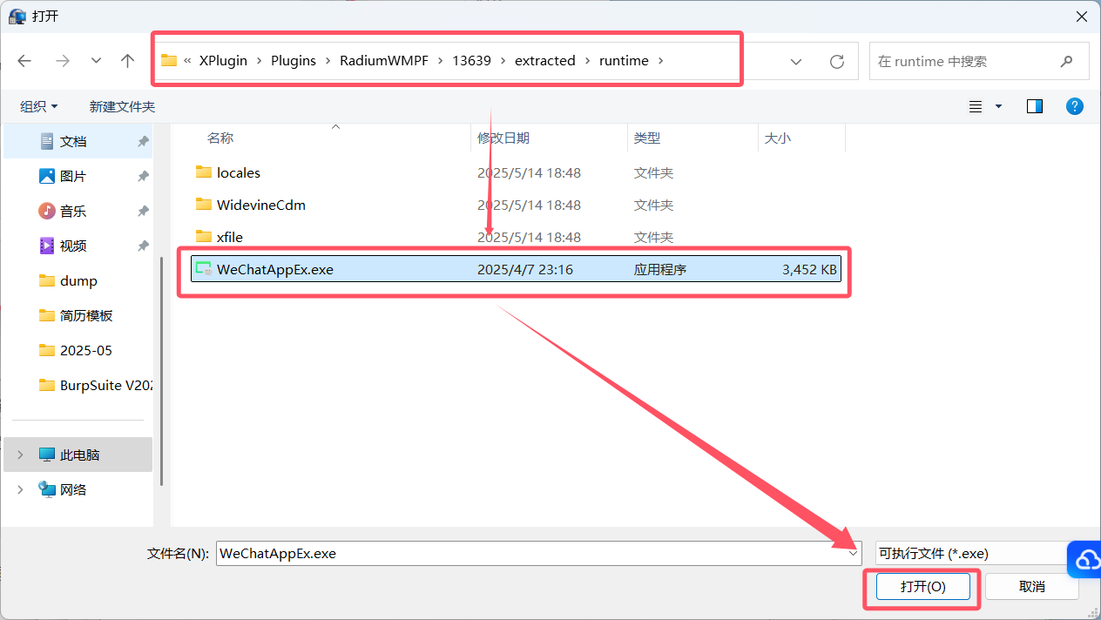Image resolution: width=1101 pixels, height=620 pixels.
Task: Select the WeChatAppEx.exe file
Action: 274,270
